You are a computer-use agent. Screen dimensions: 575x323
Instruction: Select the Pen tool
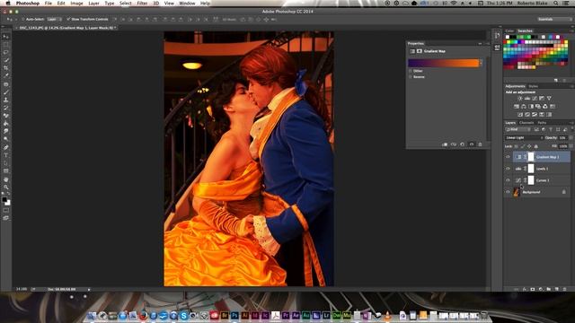[6, 147]
